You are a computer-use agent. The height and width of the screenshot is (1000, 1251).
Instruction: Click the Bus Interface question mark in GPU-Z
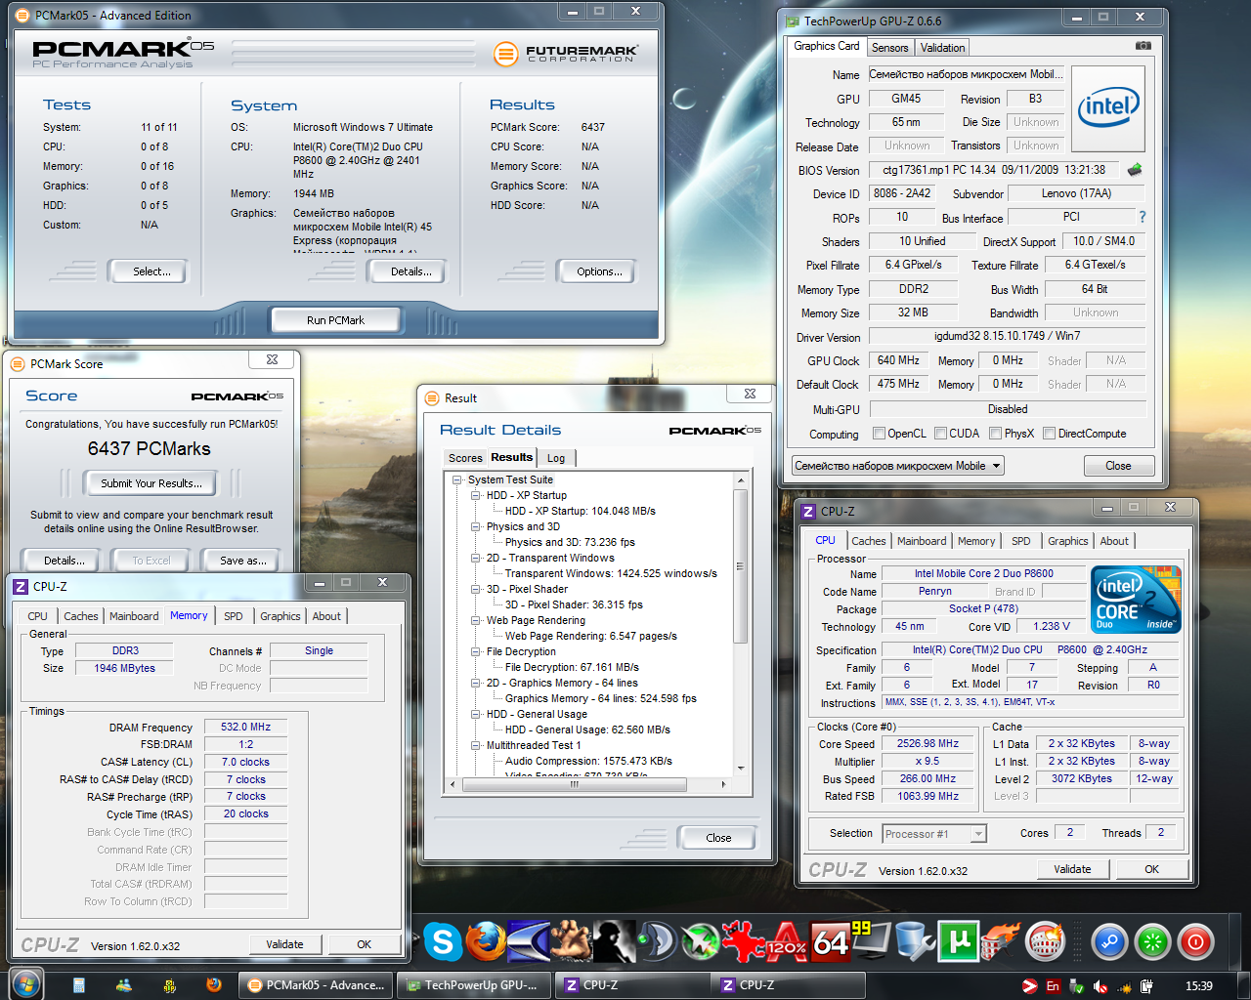click(x=1142, y=217)
